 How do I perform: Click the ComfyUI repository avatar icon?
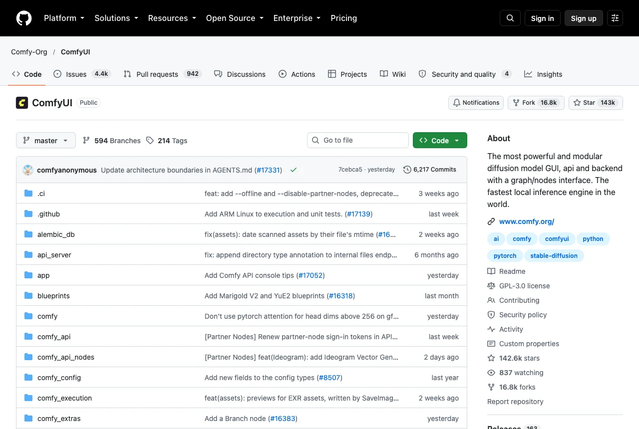point(22,103)
